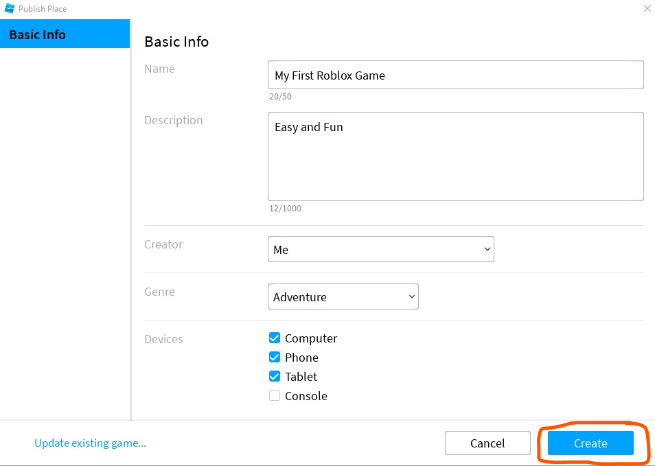Click the Tablet label text
Image resolution: width=655 pixels, height=466 pixels.
coord(301,377)
